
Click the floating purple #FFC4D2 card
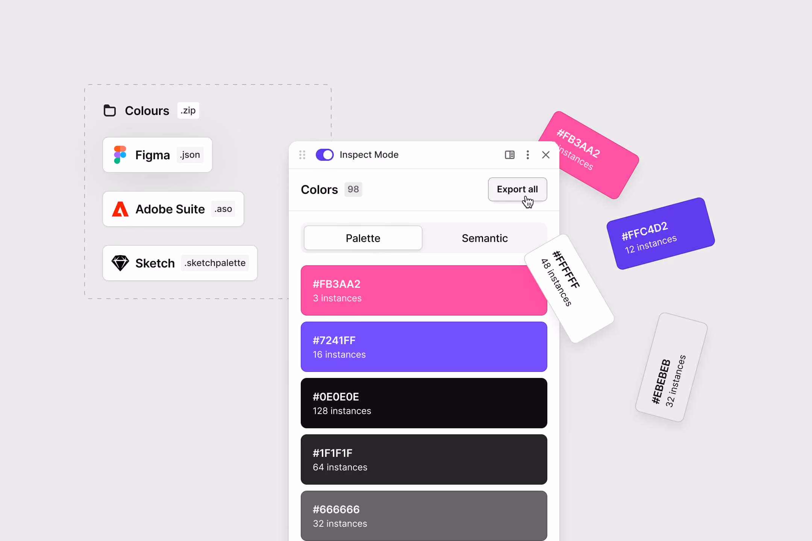point(661,233)
